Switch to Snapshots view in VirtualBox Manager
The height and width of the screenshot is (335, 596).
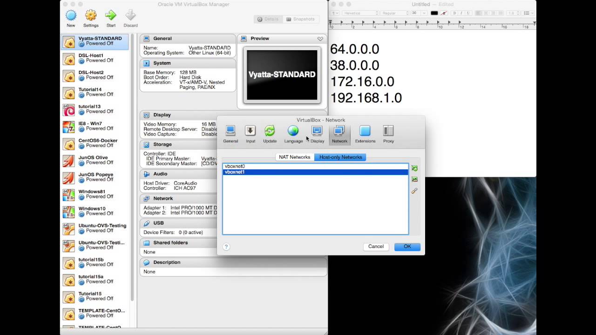point(301,19)
